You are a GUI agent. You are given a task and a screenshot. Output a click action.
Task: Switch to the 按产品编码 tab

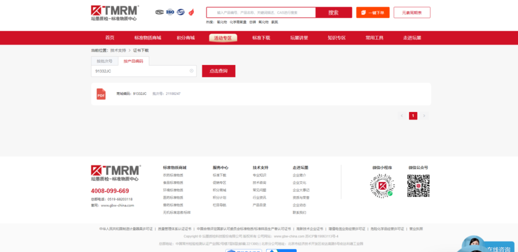click(133, 61)
